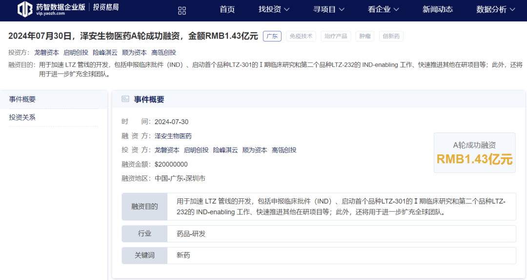Switch to 投资关系 in the sidebar
Screen dimensions: 527x280
pos(22,117)
